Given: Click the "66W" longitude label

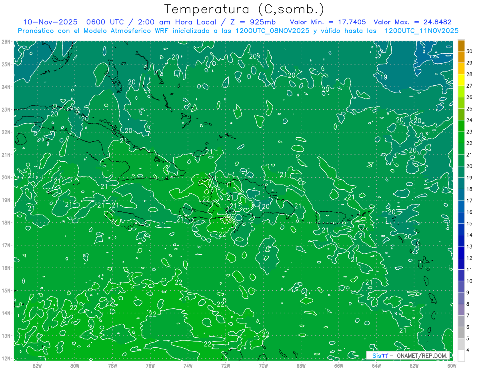Looking at the screenshot, I should pos(338,365).
